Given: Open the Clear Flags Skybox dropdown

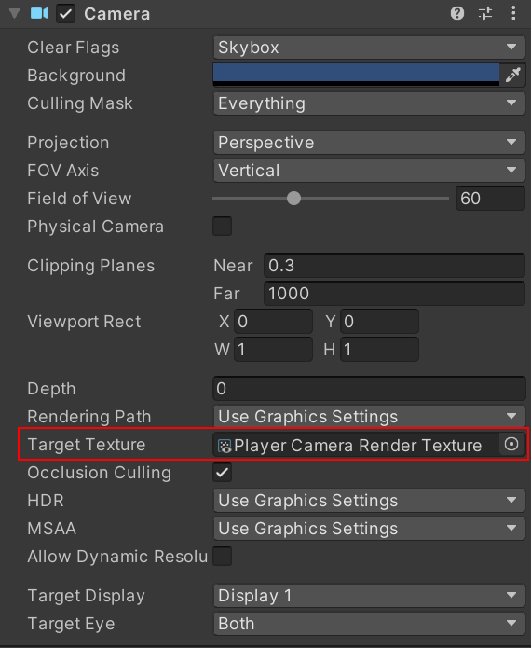Looking at the screenshot, I should 369,48.
